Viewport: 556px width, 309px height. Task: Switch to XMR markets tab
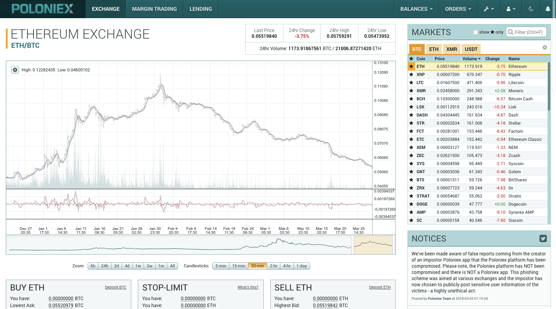tap(452, 49)
